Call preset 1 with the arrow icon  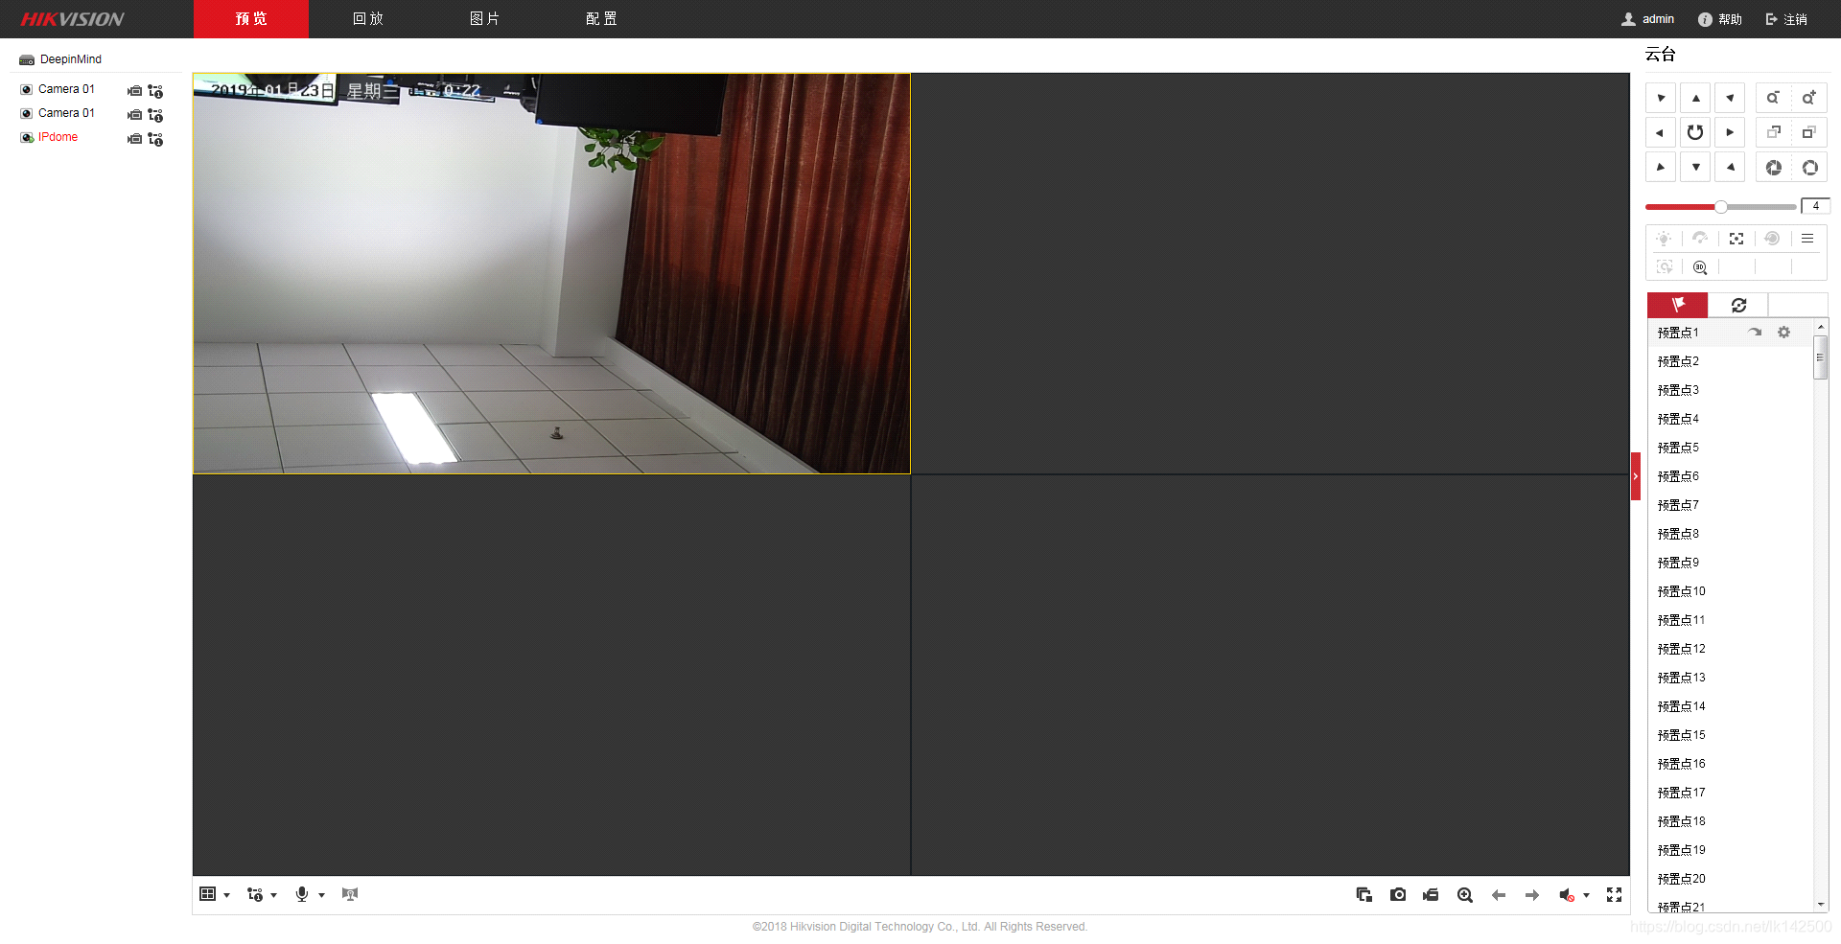(x=1755, y=333)
